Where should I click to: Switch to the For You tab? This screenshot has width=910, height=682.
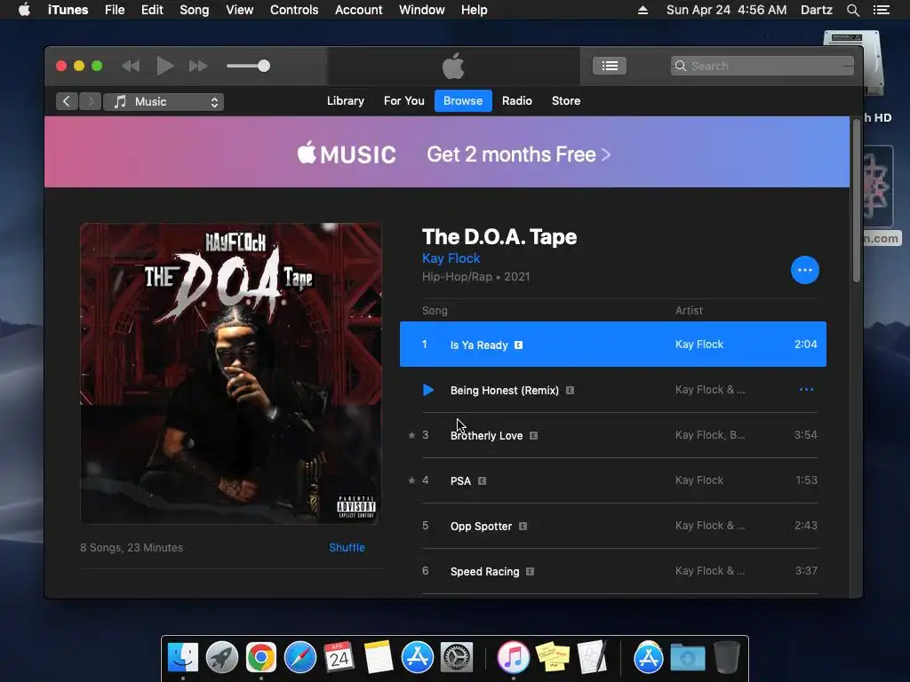coord(404,101)
